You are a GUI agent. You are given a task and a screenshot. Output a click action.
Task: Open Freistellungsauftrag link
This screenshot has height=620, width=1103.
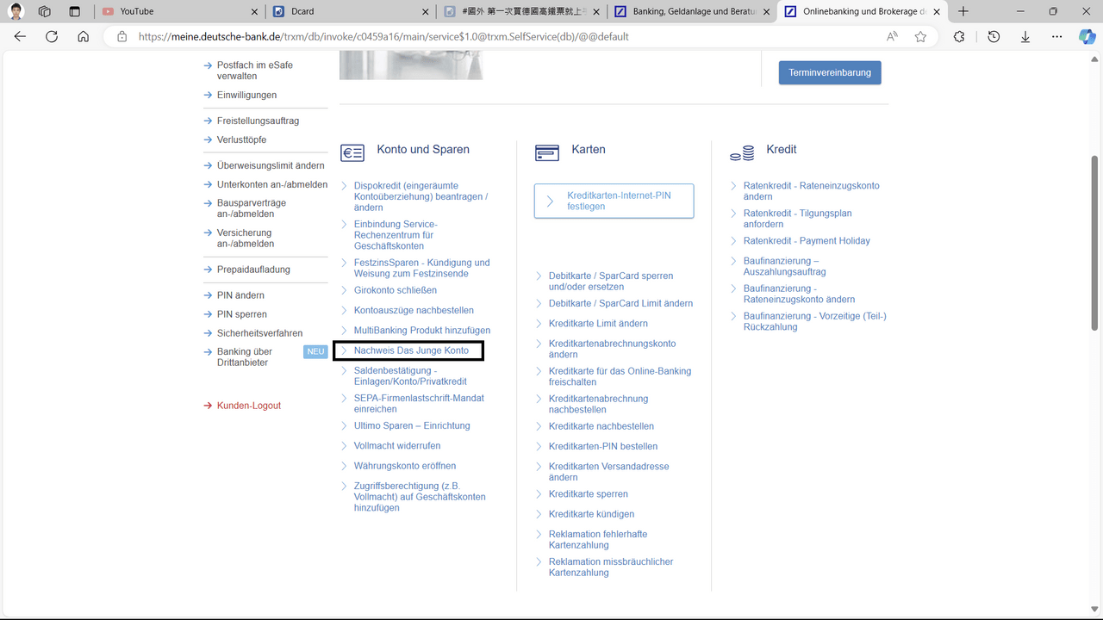(258, 121)
